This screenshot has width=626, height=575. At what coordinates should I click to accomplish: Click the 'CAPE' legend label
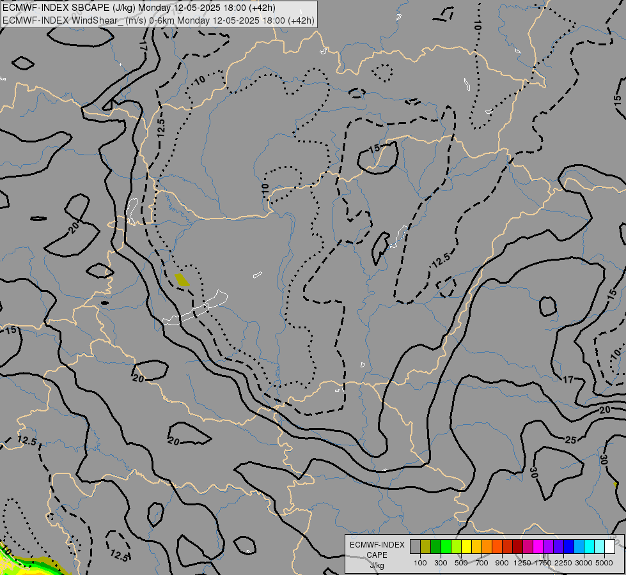(x=377, y=555)
